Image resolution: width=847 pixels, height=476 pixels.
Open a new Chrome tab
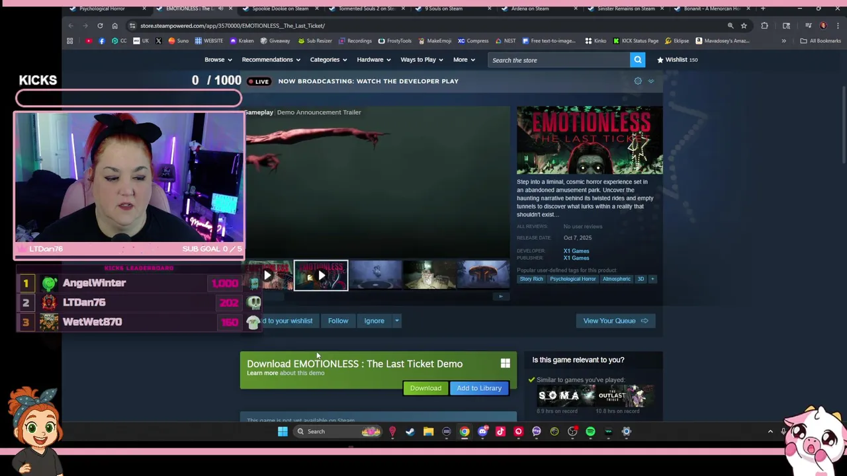(763, 9)
